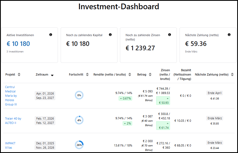Click the green + 0.67% bonus badge

[125, 98]
